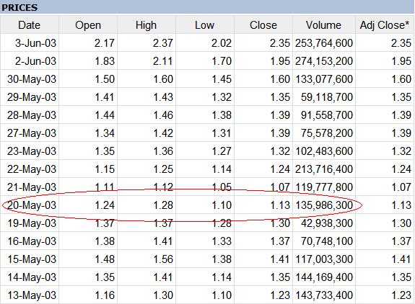Image resolution: width=415 pixels, height=304 pixels.
Task: Select the 23-May-03 volume 102,483,600
Action: point(324,151)
